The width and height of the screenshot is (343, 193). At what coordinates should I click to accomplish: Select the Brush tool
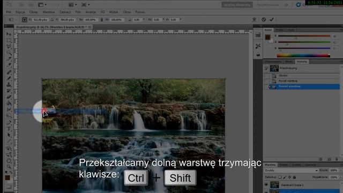coord(9,78)
